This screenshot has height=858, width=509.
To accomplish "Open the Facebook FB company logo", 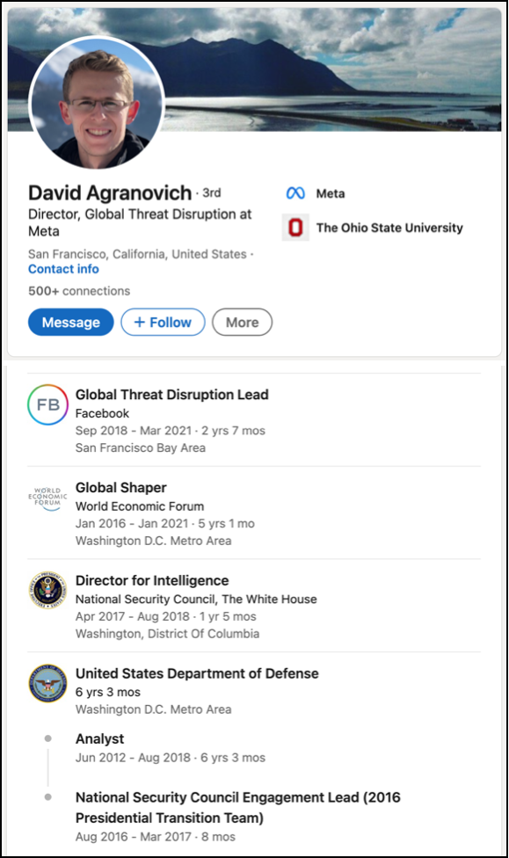I will point(47,405).
